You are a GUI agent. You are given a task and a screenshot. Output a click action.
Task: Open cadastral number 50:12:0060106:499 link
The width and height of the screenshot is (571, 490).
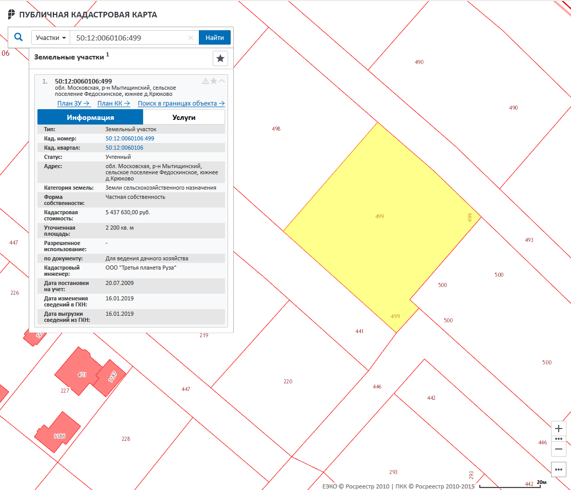point(130,138)
